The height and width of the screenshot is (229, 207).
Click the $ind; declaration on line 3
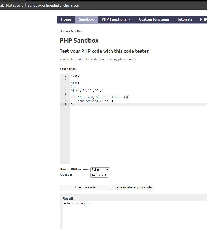(x=75, y=83)
